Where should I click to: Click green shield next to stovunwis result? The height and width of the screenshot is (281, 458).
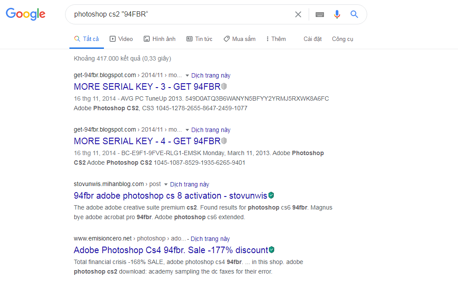tap(271, 195)
